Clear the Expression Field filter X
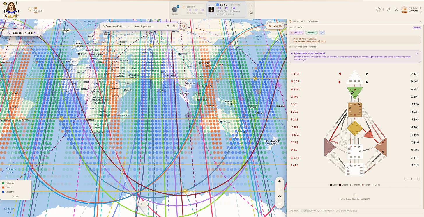This screenshot has width=424, height=217. [129, 26]
